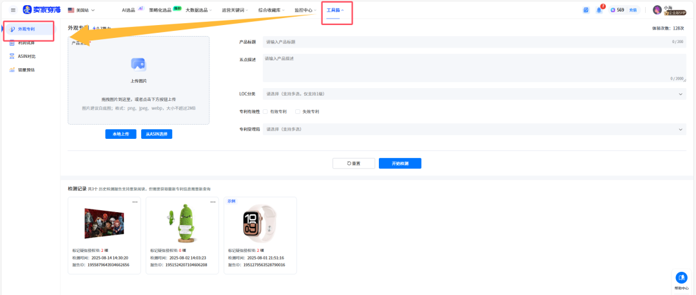Open the LOC分类 dropdown

474,94
